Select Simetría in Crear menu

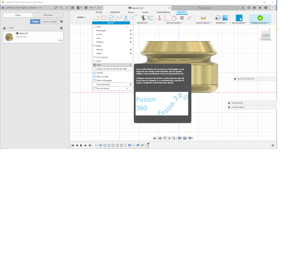click(x=112, y=73)
